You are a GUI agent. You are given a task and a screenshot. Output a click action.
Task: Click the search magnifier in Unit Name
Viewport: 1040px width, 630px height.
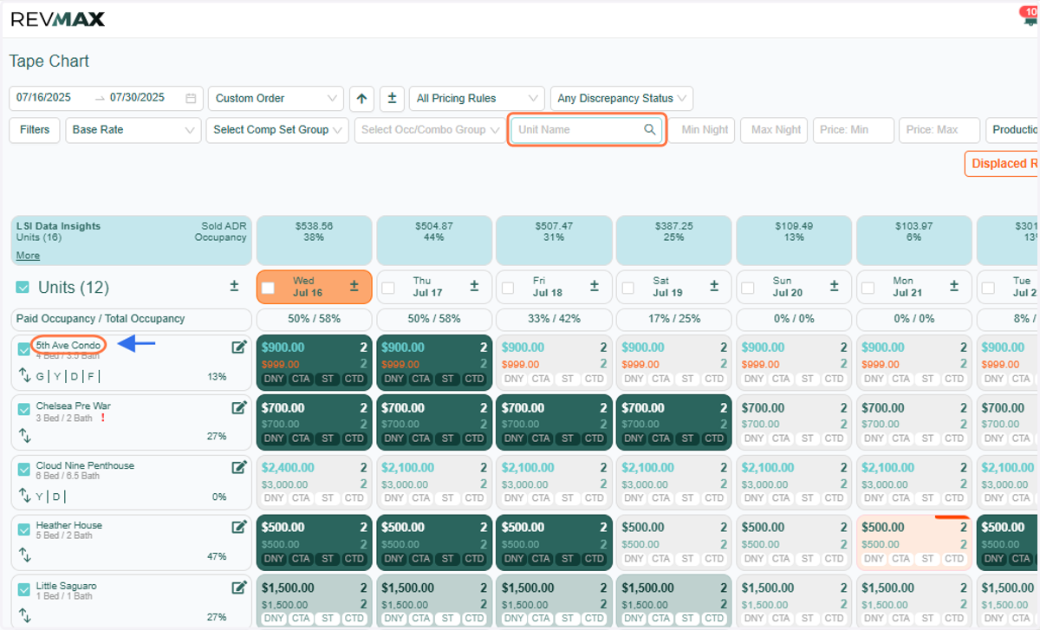point(650,130)
